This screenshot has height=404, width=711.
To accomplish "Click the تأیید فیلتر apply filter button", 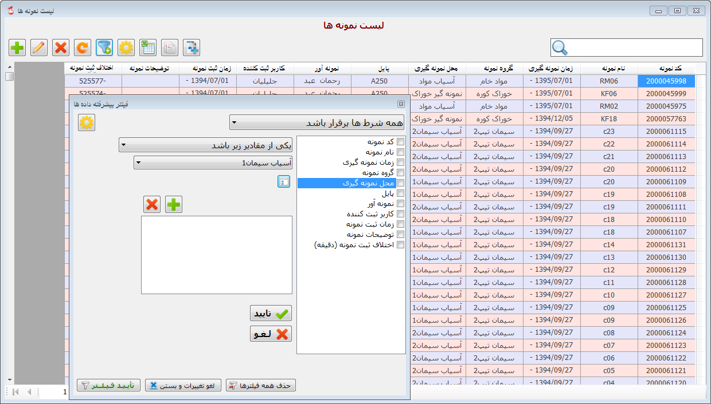I will click(x=108, y=385).
